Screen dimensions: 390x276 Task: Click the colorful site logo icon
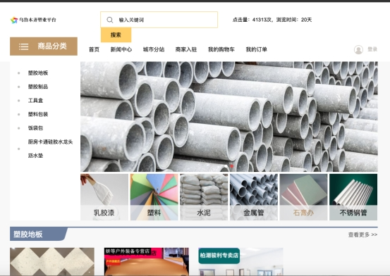[14, 20]
